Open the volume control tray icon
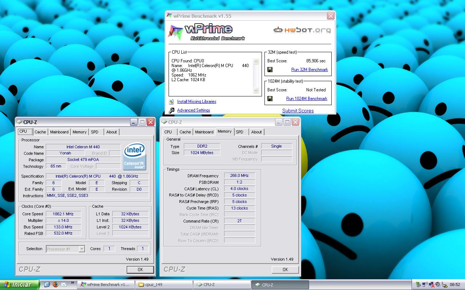Image resolution: width=465 pixels, height=290 pixels. (437, 285)
